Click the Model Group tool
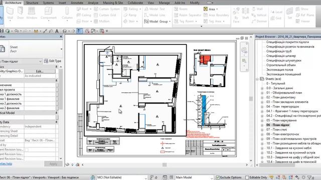 pyautogui.click(x=157, y=21)
